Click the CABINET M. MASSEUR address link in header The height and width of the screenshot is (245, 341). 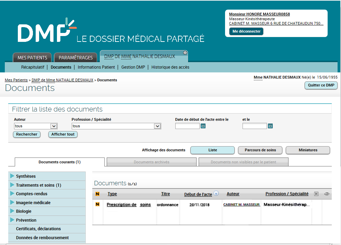[276, 23]
